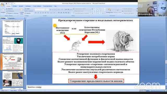This screenshot has width=167, height=94.
Task: Show the Структура outline pane tab
Action: click(11, 18)
